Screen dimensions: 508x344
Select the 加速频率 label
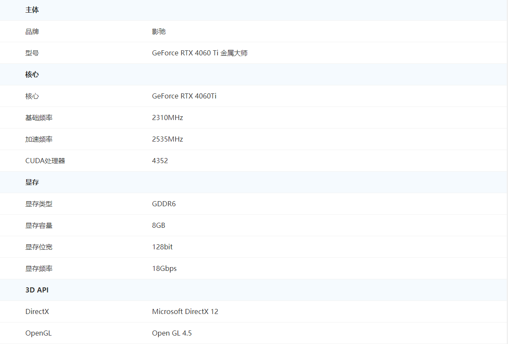pos(39,139)
